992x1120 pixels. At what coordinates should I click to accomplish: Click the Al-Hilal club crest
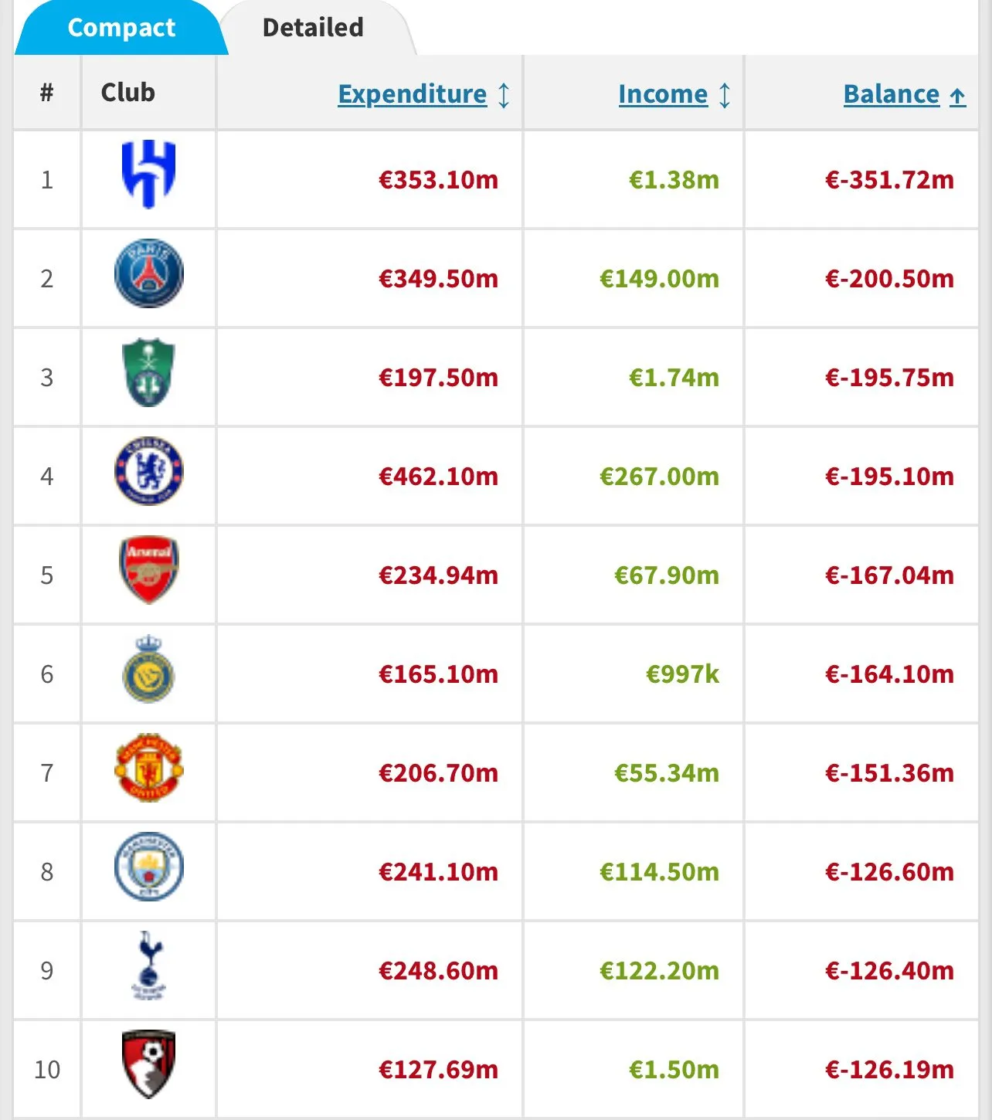click(x=148, y=175)
